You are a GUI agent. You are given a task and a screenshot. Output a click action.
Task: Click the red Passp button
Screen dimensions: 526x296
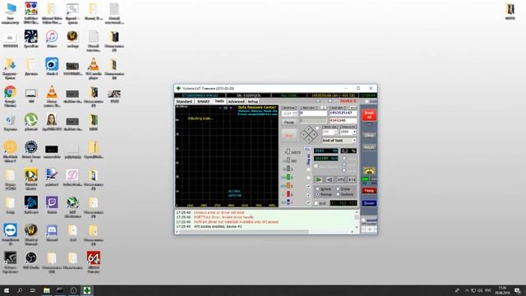click(x=369, y=191)
